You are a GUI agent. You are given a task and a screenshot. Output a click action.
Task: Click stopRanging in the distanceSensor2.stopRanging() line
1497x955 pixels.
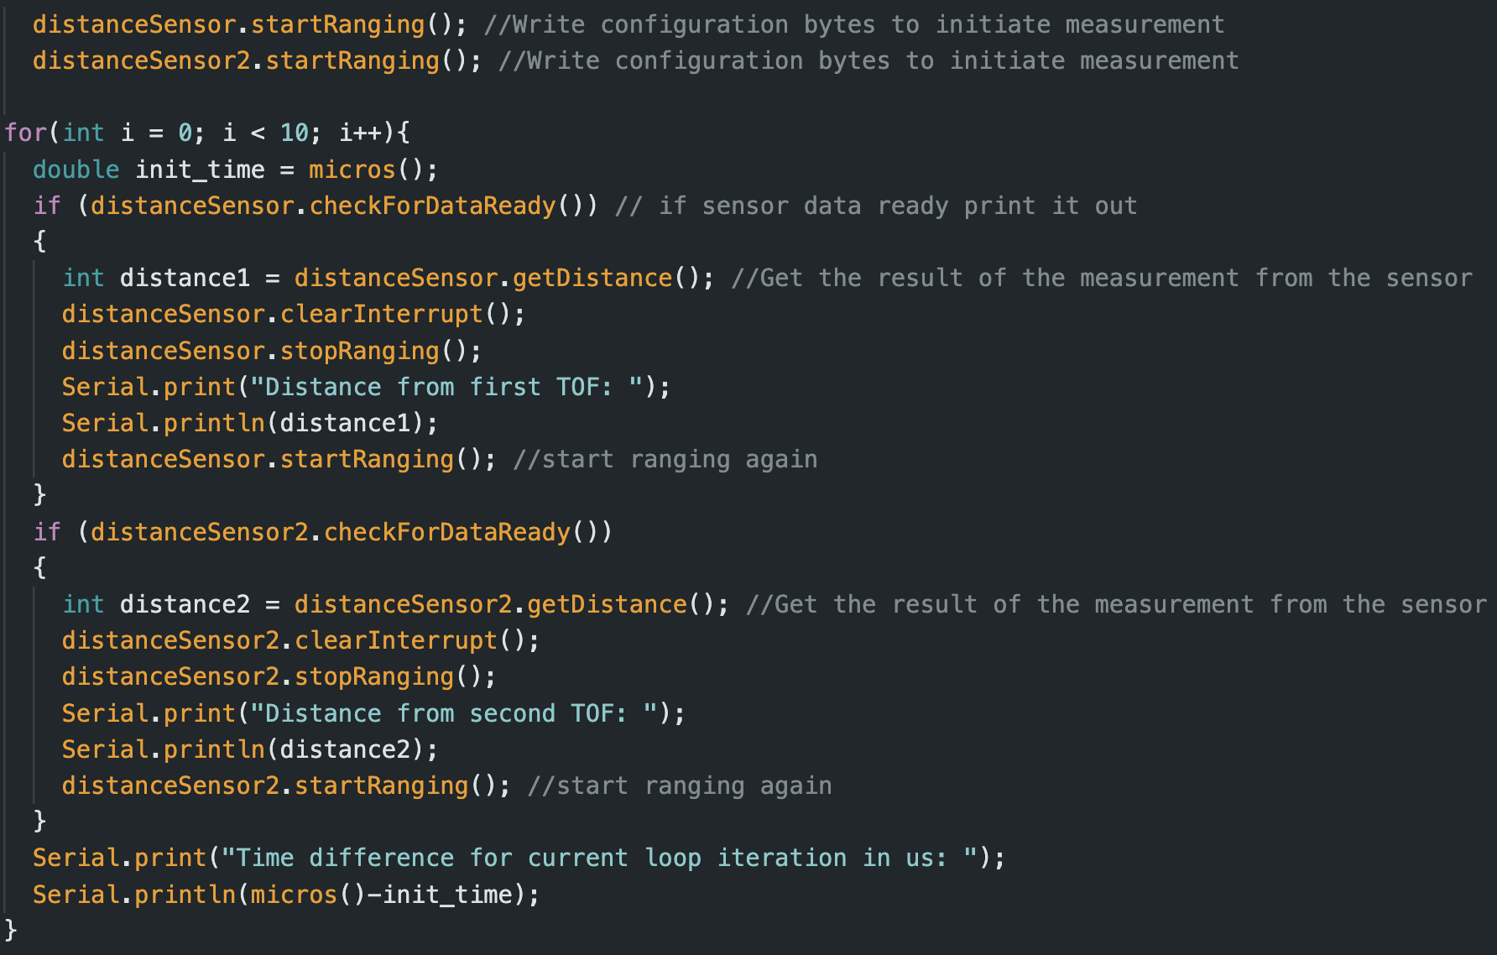374,676
